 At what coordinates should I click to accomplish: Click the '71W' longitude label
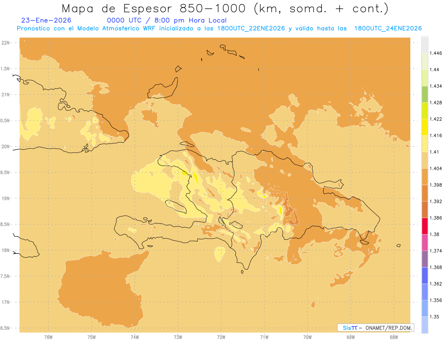pos(264,337)
